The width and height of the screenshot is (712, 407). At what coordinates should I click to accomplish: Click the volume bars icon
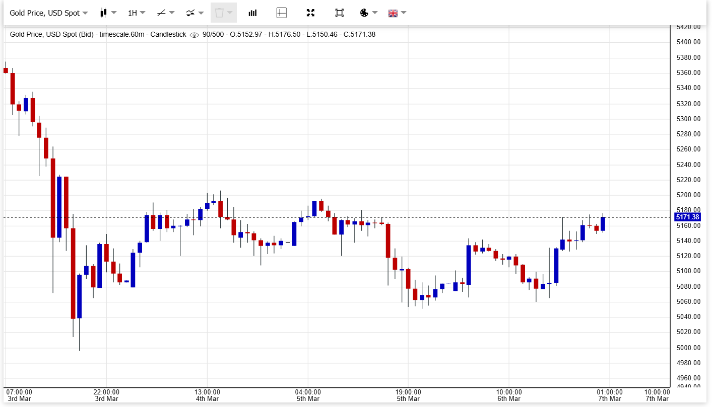click(x=252, y=13)
